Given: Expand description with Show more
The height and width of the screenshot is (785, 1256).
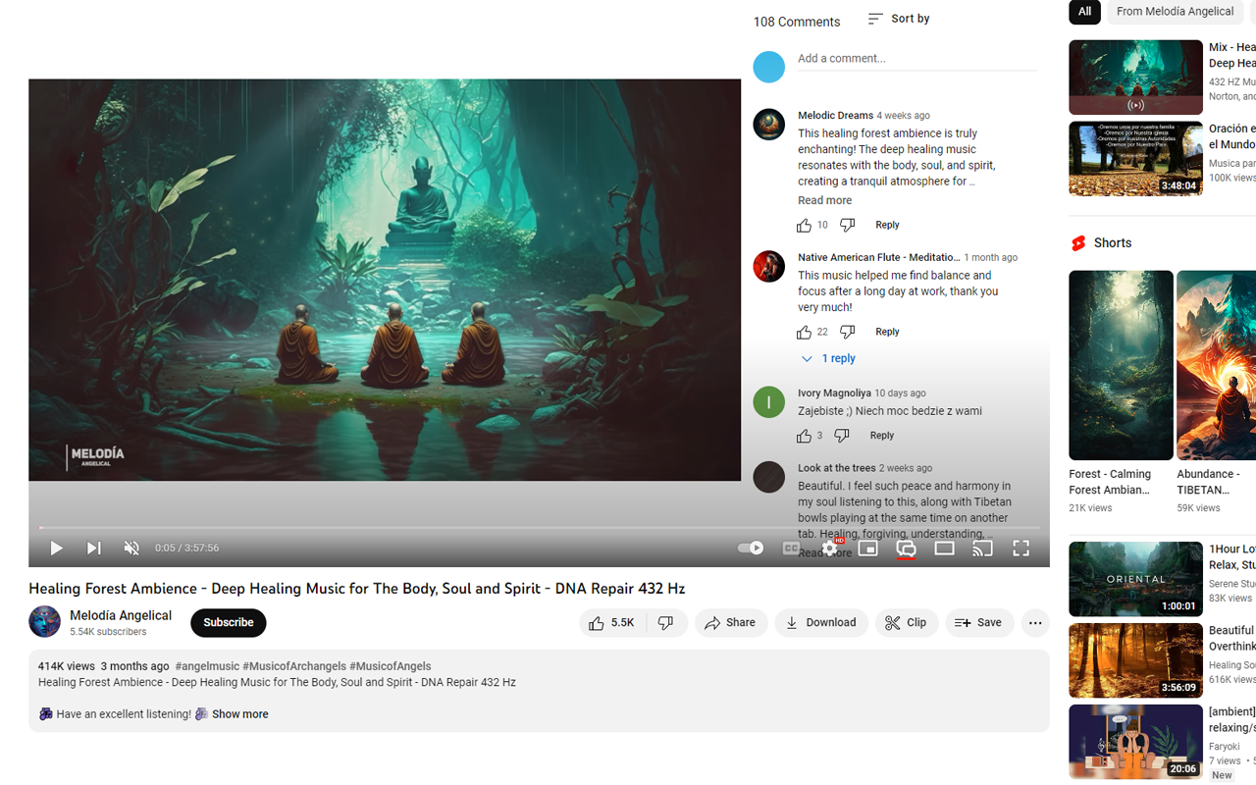Looking at the screenshot, I should (240, 714).
